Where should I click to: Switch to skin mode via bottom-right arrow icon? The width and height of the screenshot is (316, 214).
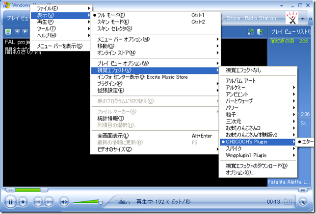[303, 202]
